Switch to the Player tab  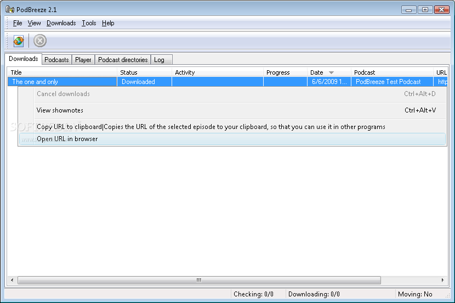coord(83,60)
